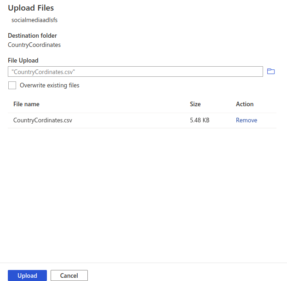Cancel the file upload dialog

click(69, 275)
